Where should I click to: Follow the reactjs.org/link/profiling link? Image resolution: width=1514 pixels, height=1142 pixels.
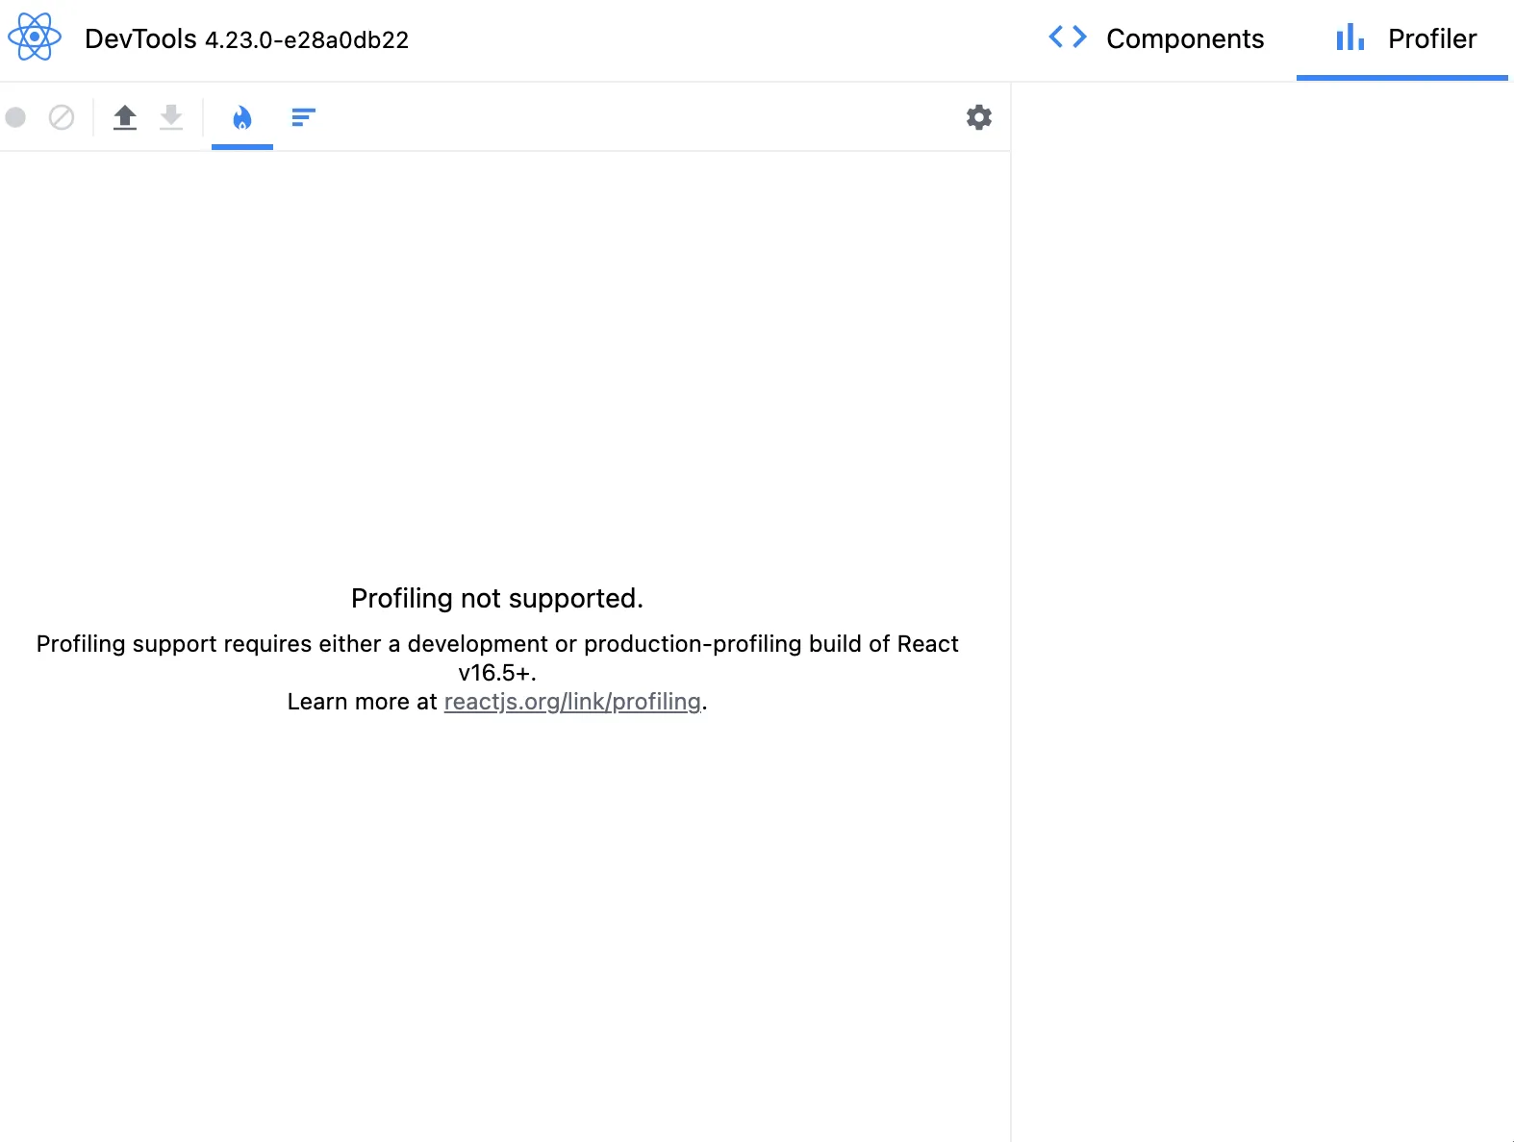(x=572, y=702)
